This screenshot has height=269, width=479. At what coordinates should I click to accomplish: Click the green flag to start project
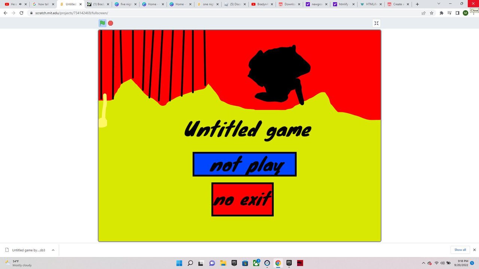pyautogui.click(x=102, y=23)
